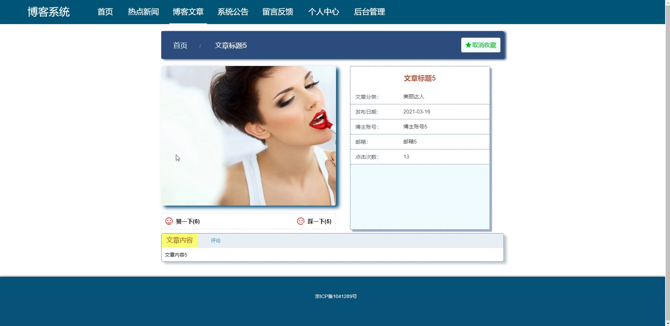
Task: Open 后台管理 from the navigation bar
Action: pos(369,12)
